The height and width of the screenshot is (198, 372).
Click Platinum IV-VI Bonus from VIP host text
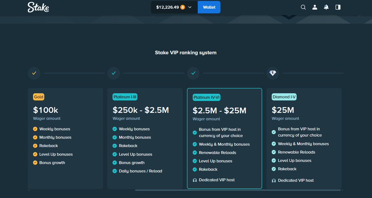click(221, 133)
